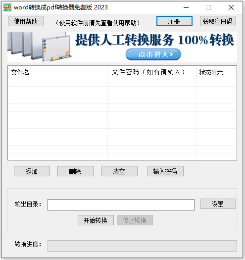Click 添加 to add files

point(32,171)
